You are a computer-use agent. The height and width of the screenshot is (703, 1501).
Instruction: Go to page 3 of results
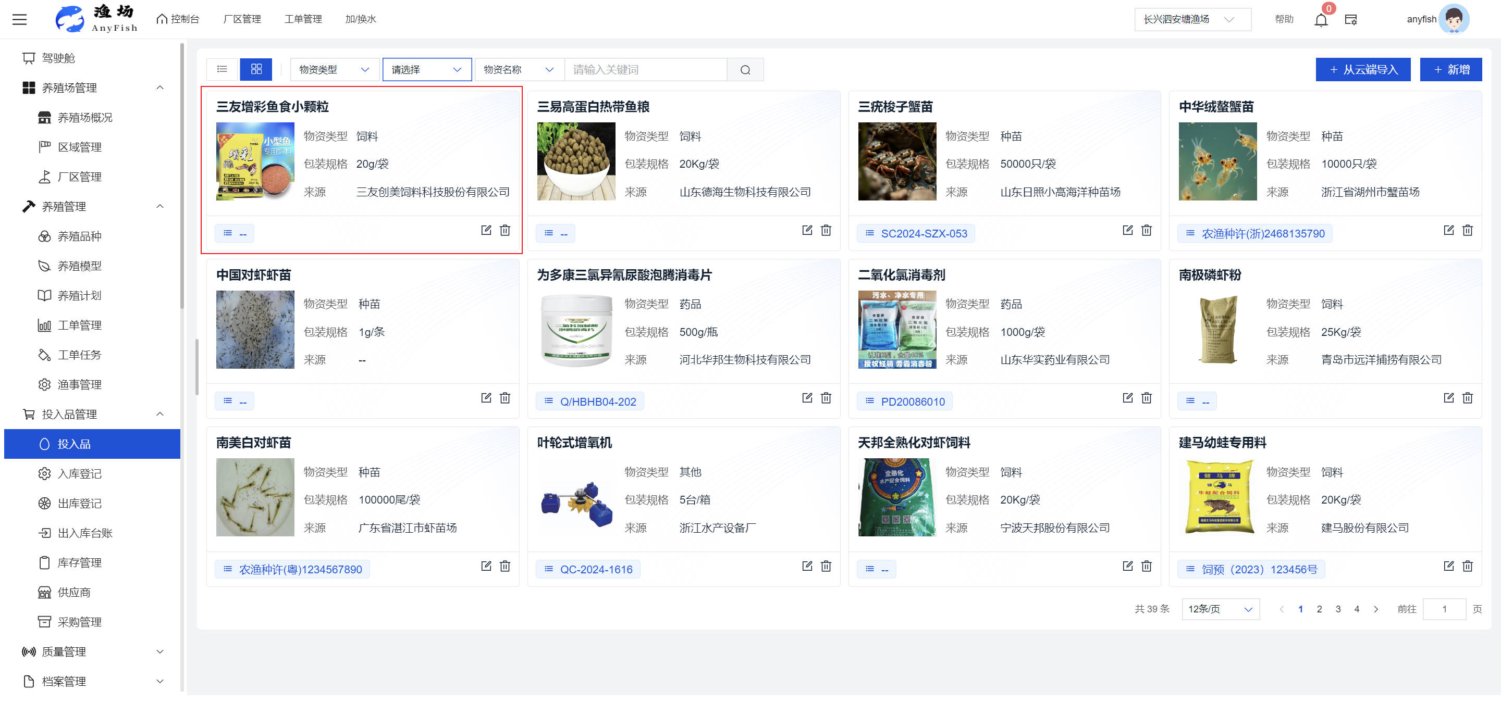coord(1338,609)
